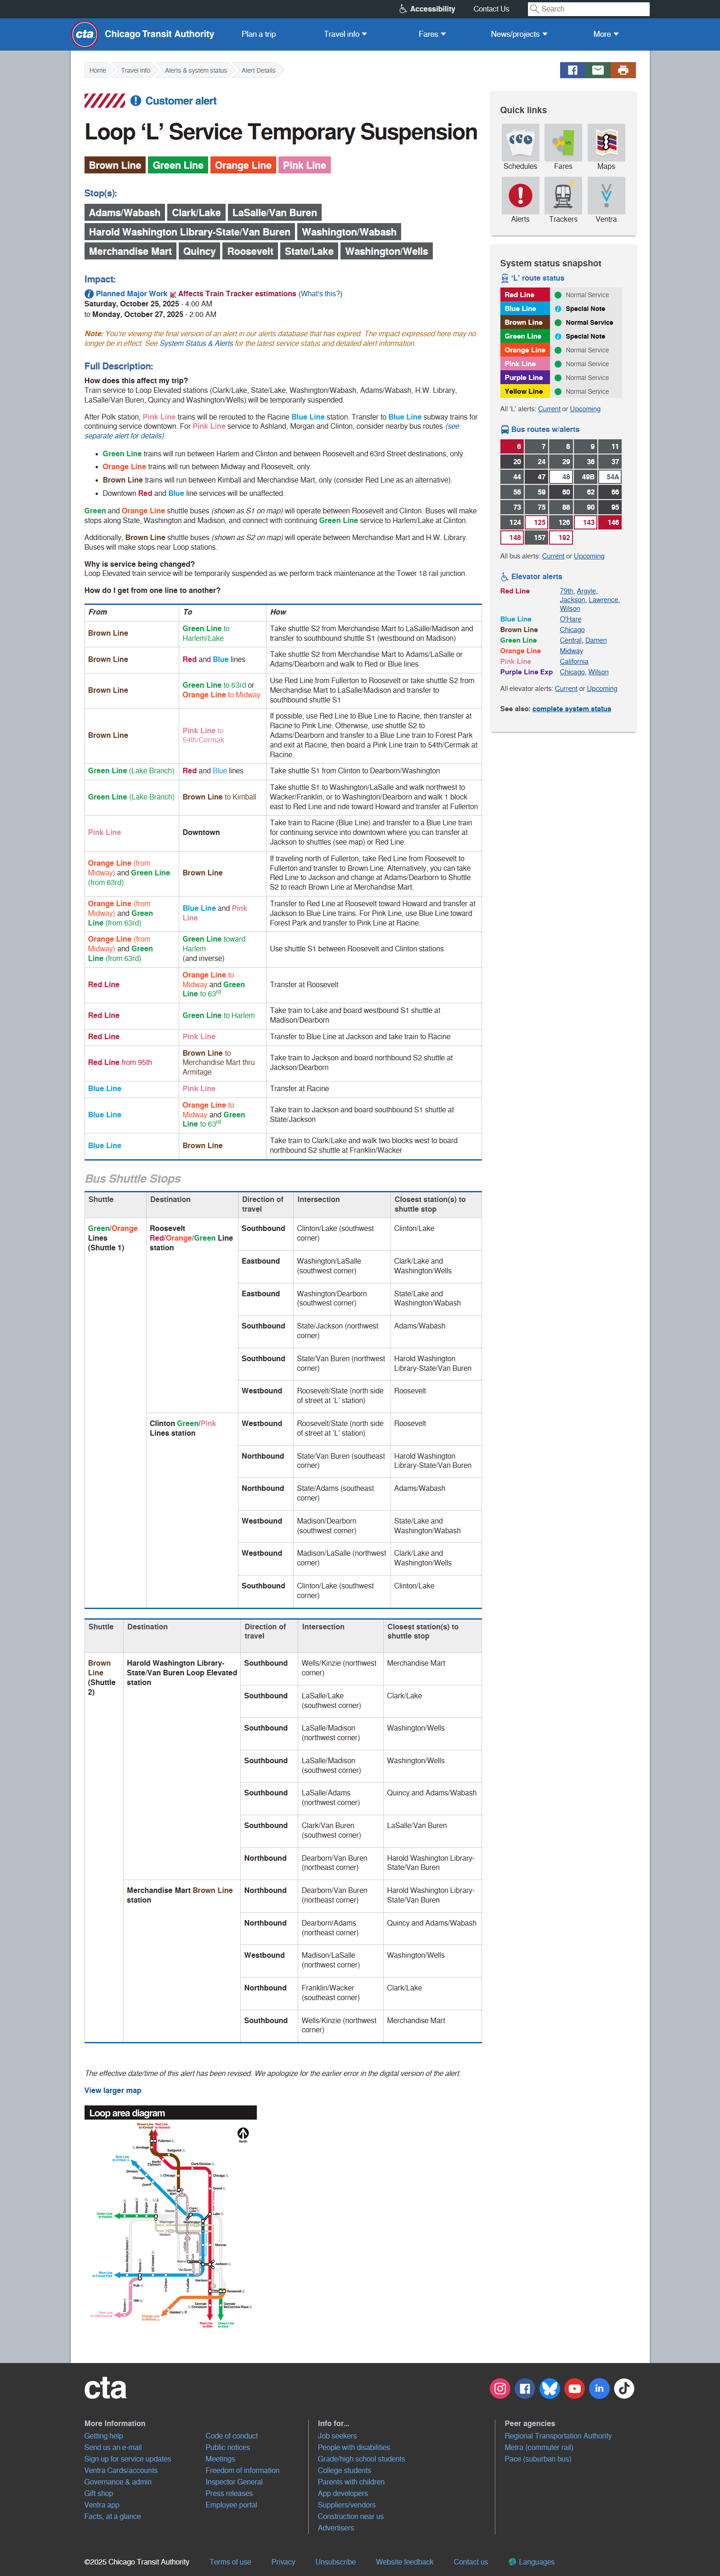Viewport: 720px width, 2576px height.
Task: Open CTA Bluesky page
Action: 549,2388
